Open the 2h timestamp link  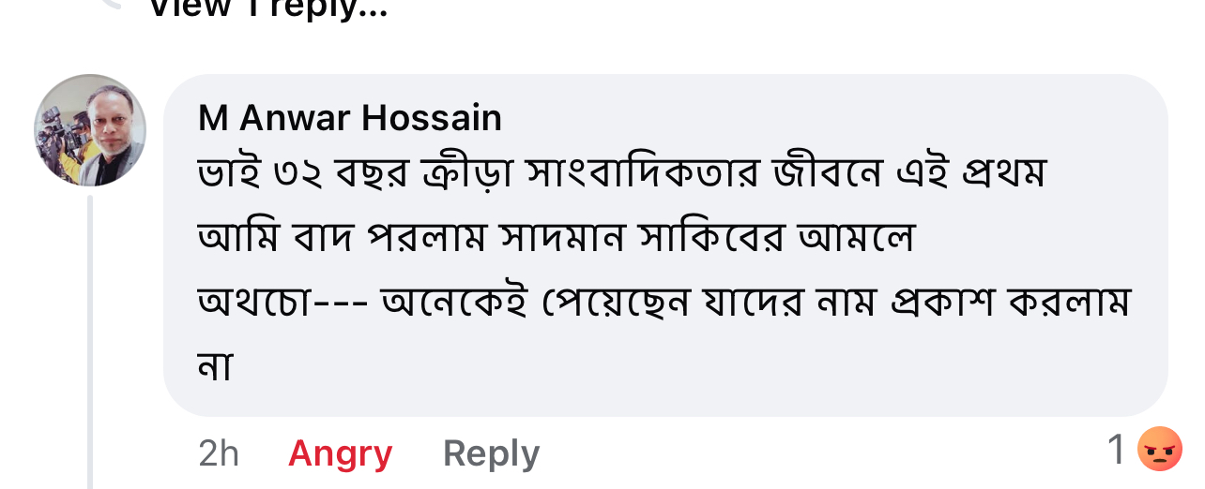(x=219, y=453)
